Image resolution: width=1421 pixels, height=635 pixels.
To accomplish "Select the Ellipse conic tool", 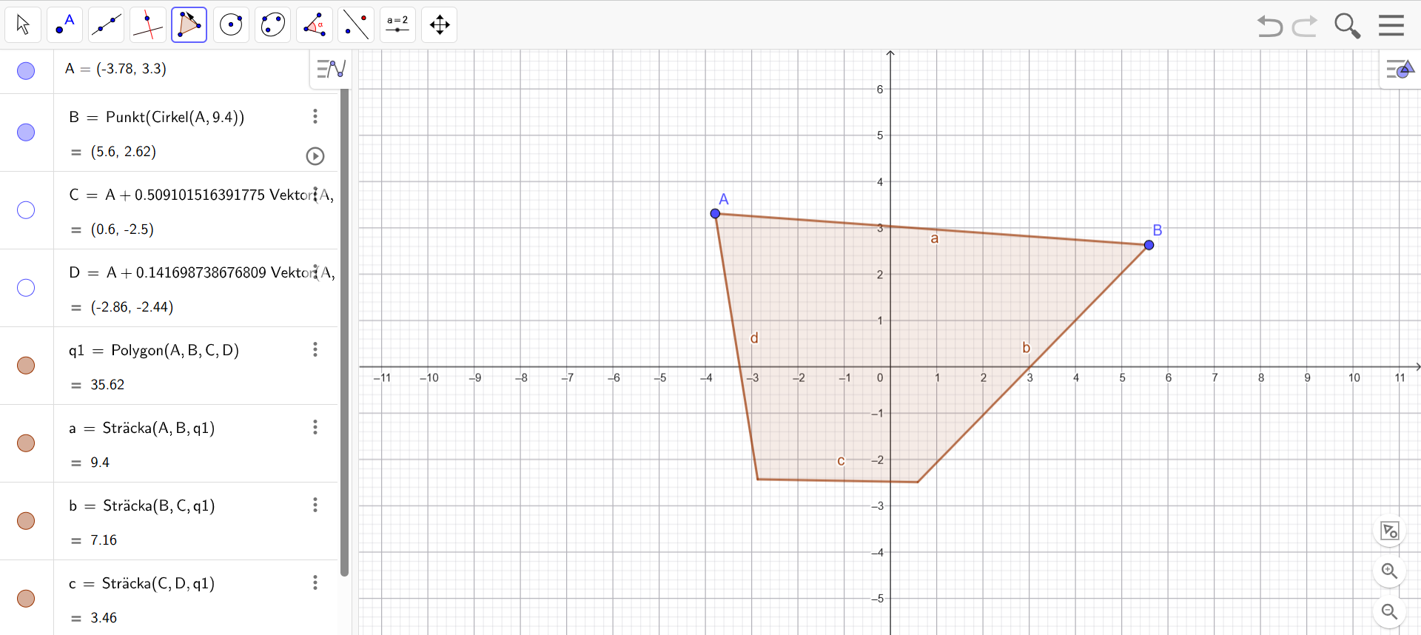I will tap(273, 25).
